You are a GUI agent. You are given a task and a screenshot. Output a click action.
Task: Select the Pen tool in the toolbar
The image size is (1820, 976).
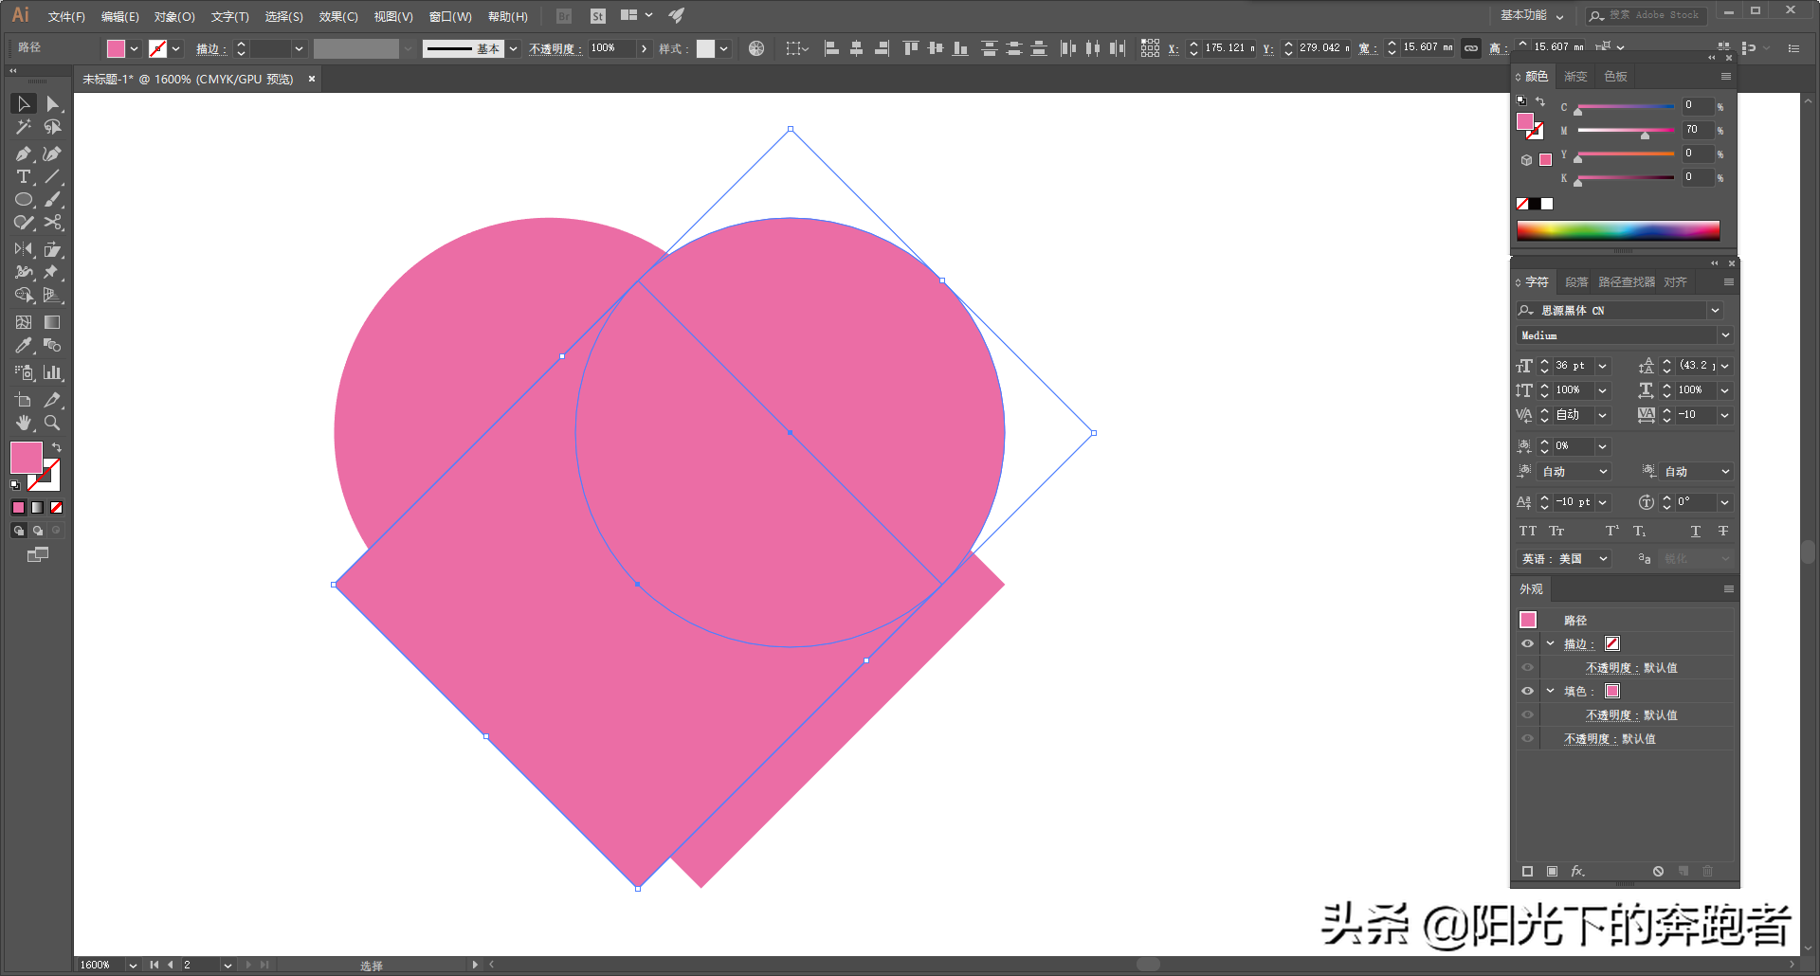point(23,154)
